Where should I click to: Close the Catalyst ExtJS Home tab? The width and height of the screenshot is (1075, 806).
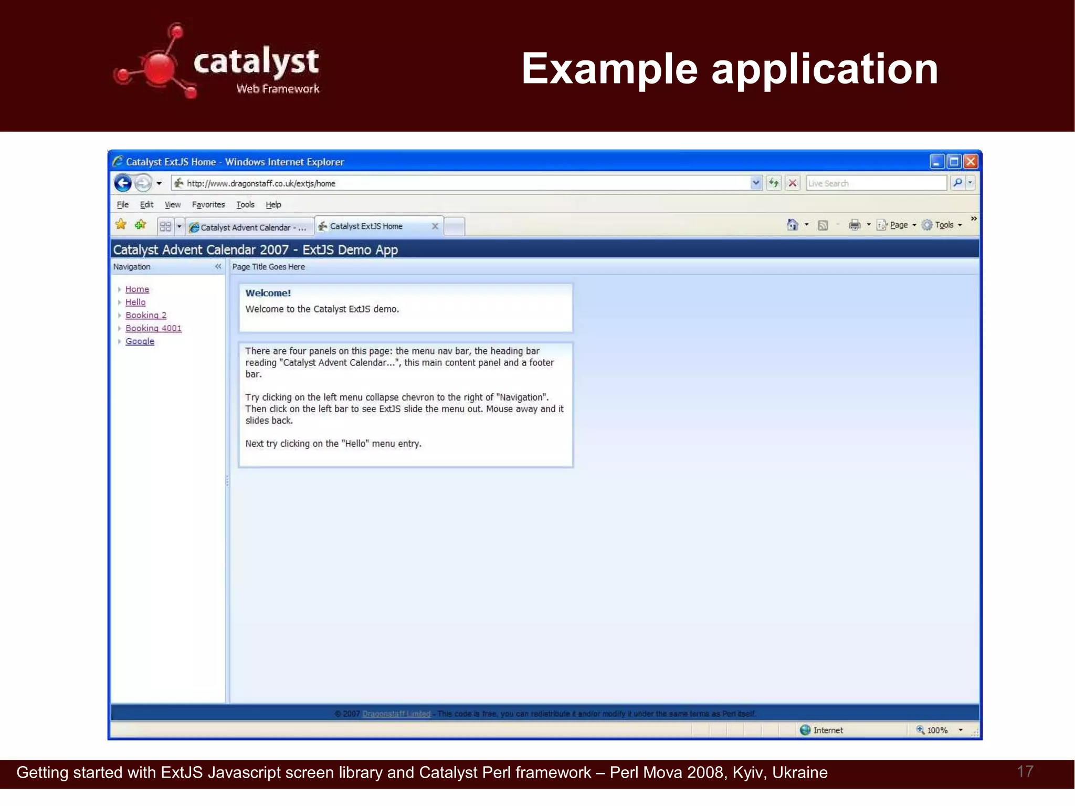click(x=435, y=226)
